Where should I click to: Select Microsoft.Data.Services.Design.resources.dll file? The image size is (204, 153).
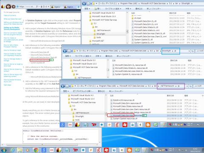click(x=130, y=113)
